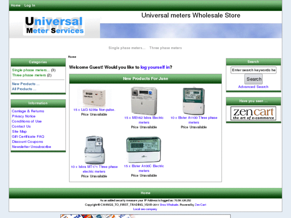Open '15 x ME162 Iskra Electric meters' link

tap(144, 120)
